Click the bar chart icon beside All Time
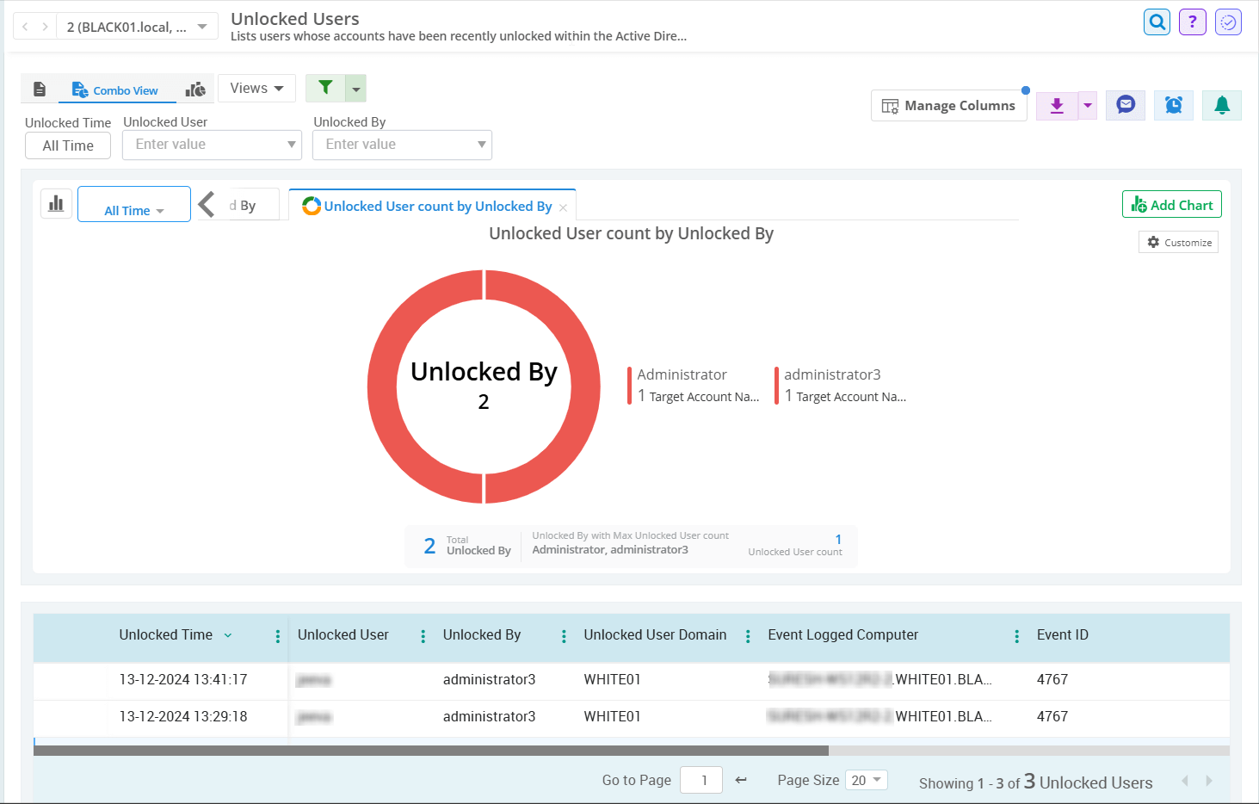 tap(55, 203)
